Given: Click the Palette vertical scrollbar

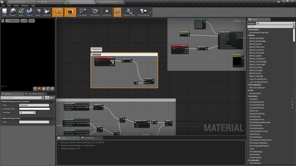Looking at the screenshot, I should (295, 35).
